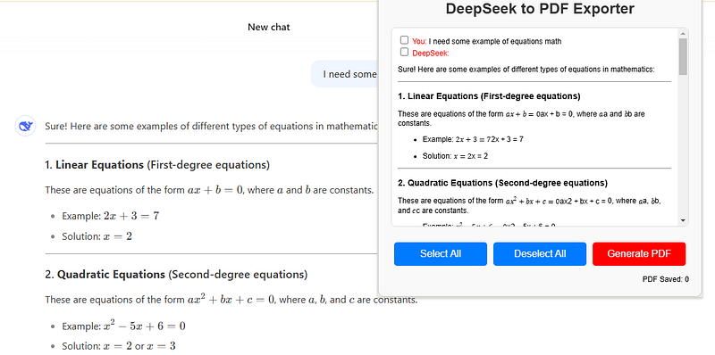Click the 'DeepSeek:' red label in preview

click(x=431, y=54)
